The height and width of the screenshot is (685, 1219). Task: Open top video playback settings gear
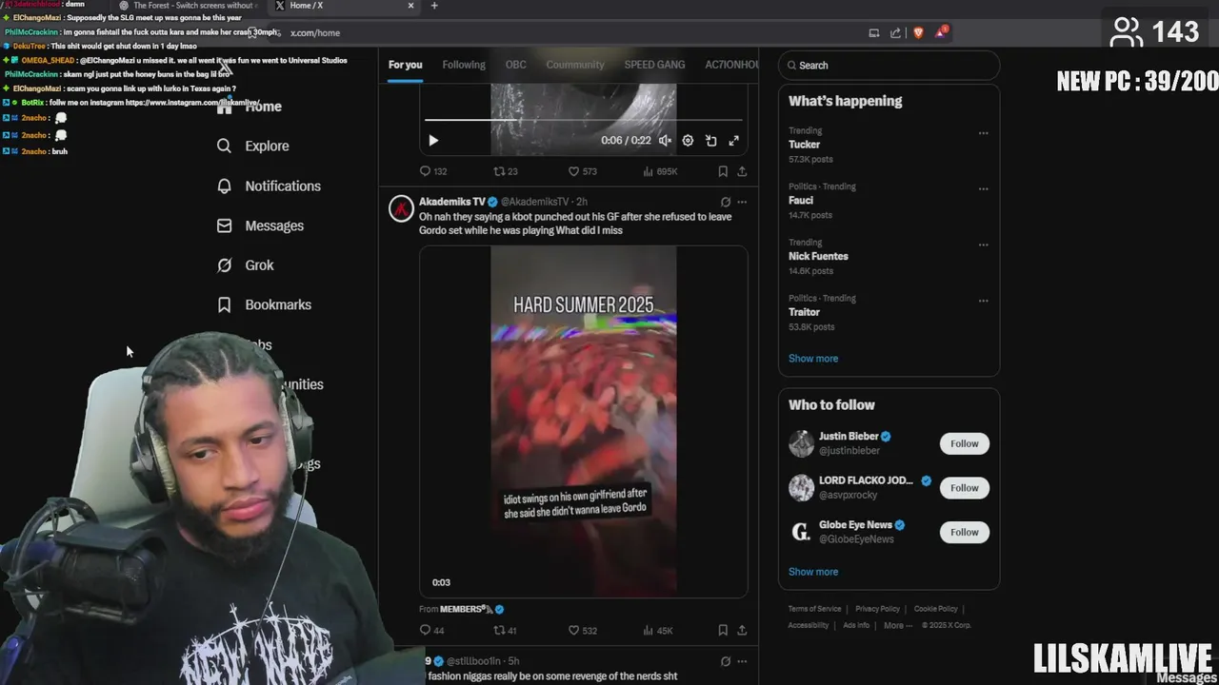click(688, 141)
